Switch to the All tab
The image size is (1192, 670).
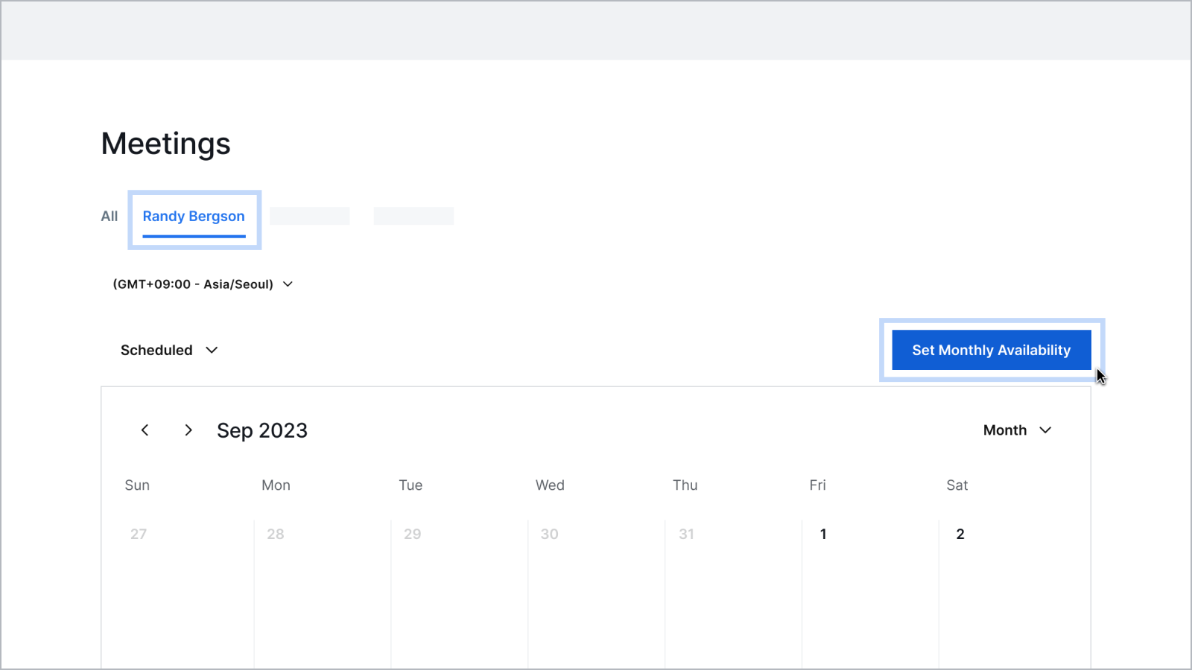click(110, 217)
